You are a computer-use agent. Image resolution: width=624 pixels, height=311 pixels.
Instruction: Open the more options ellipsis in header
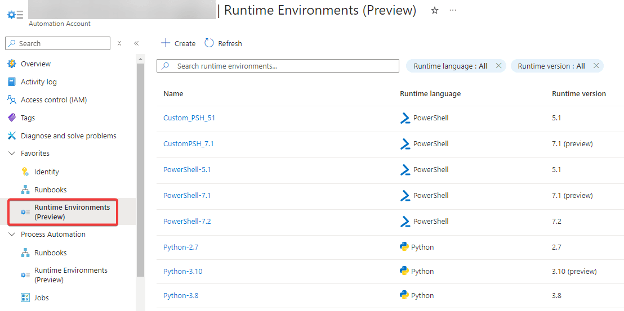(x=452, y=10)
